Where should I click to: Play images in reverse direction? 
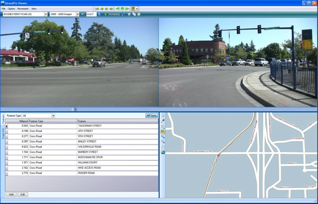coord(117,9)
